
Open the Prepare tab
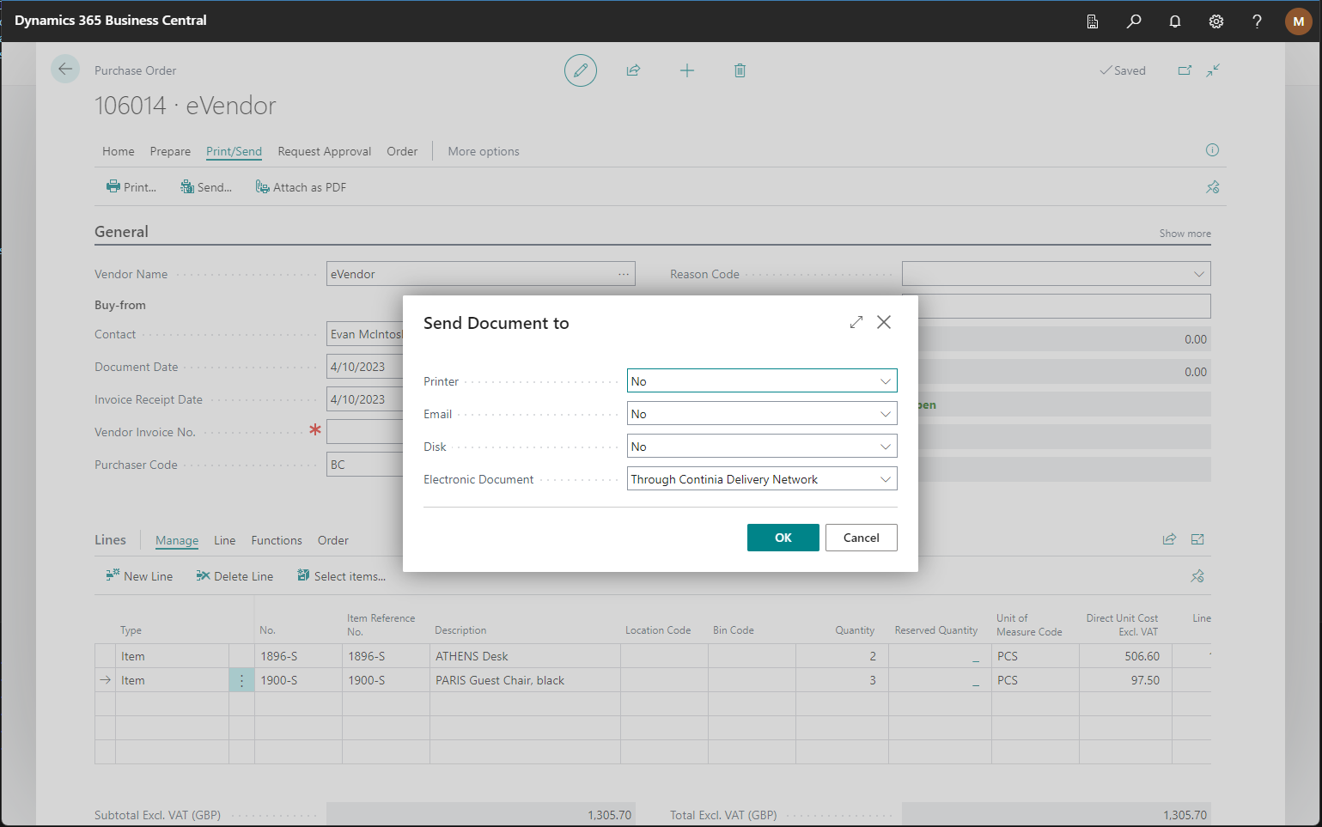point(170,151)
